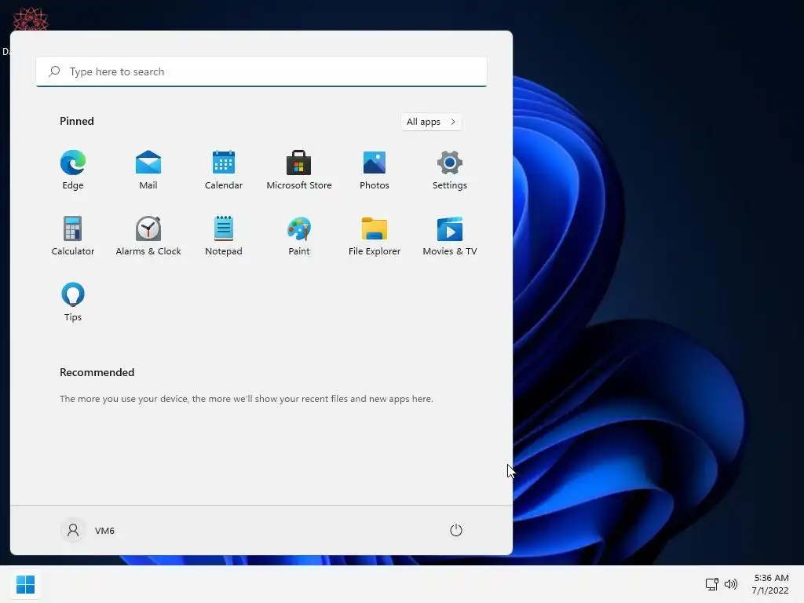Open the clock showing 5:36 AM
804x603 pixels.
(x=770, y=584)
